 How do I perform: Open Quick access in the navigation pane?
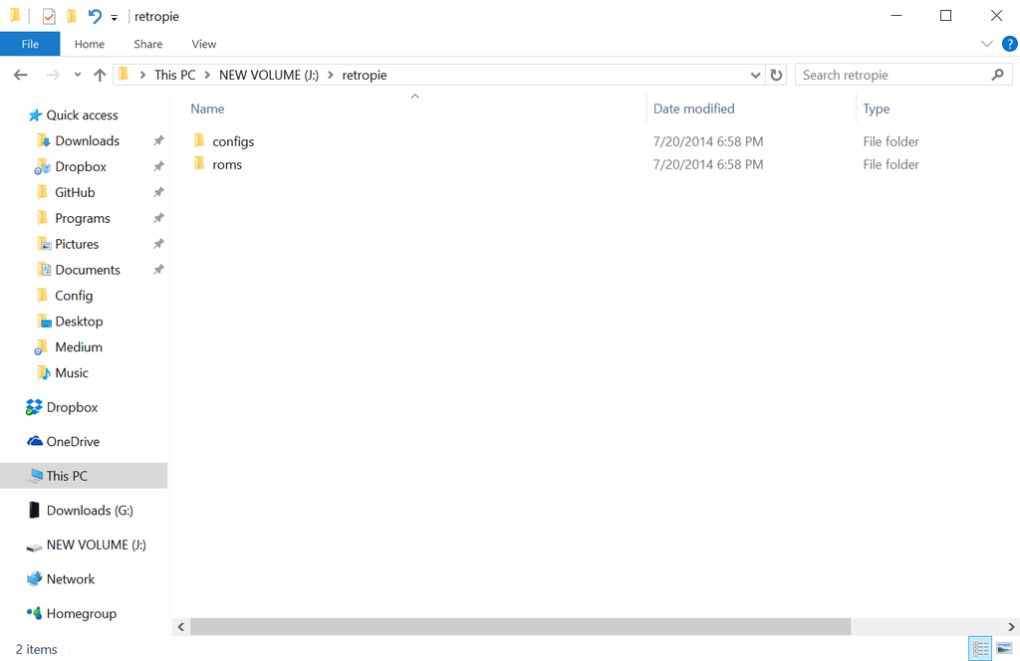point(82,115)
